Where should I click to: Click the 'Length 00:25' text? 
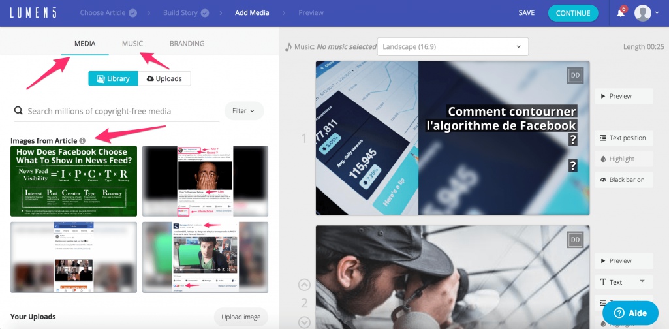pyautogui.click(x=644, y=46)
